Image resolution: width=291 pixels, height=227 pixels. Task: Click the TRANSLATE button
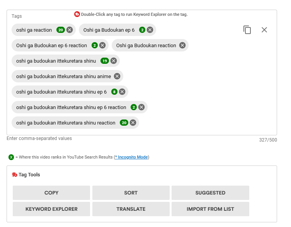131,209
